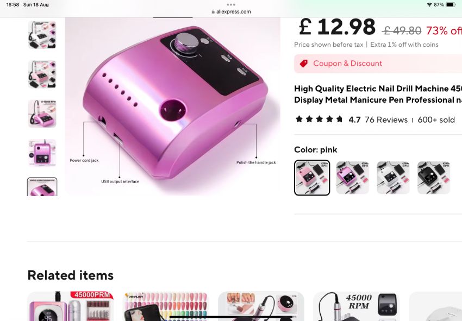Tap the Wi-Fi icon in status bar

tap(429, 5)
